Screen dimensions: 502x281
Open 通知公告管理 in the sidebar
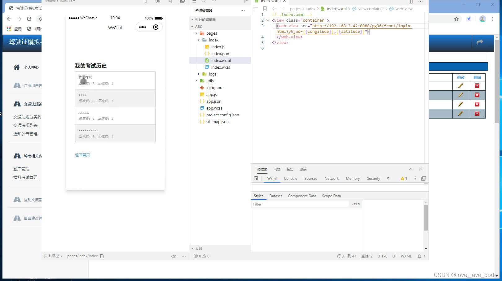(x=25, y=134)
